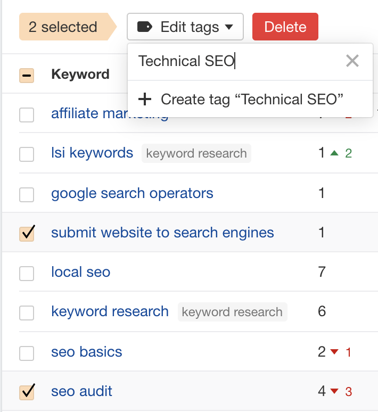Check the affiliate marketing row checkbox

[x=27, y=114]
